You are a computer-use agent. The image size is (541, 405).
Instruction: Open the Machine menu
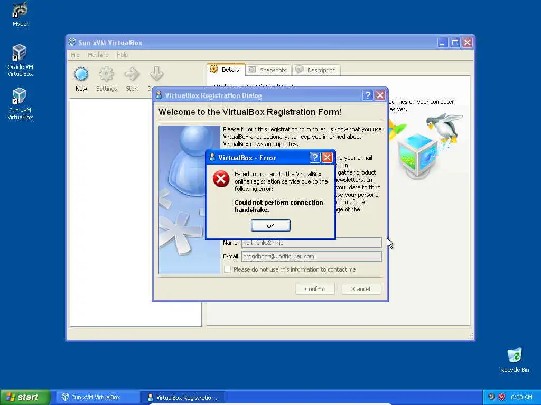(98, 55)
